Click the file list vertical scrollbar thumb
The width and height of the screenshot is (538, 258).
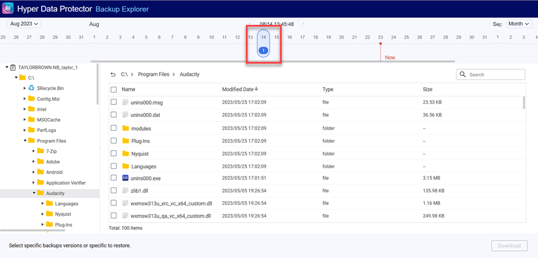click(x=524, y=102)
